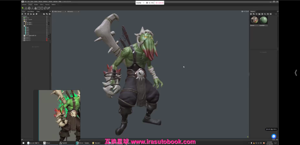Delete selected scene object with trash icon
This screenshot has width=300, height=145.
coord(50,14)
